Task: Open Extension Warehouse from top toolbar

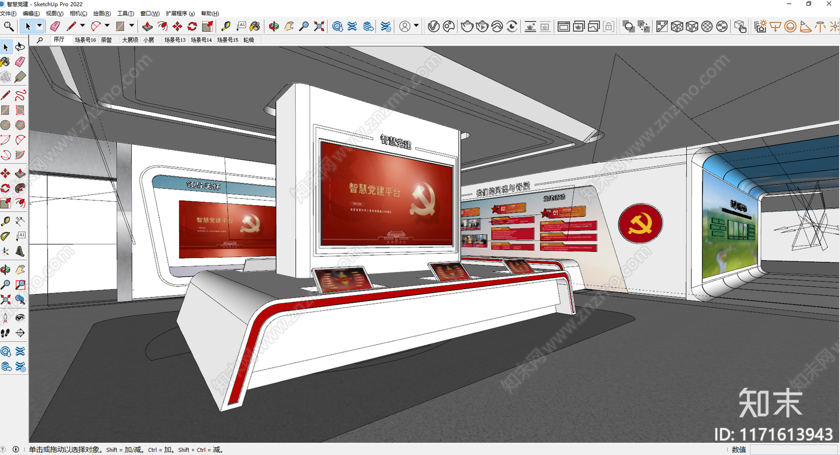Action: click(x=352, y=26)
